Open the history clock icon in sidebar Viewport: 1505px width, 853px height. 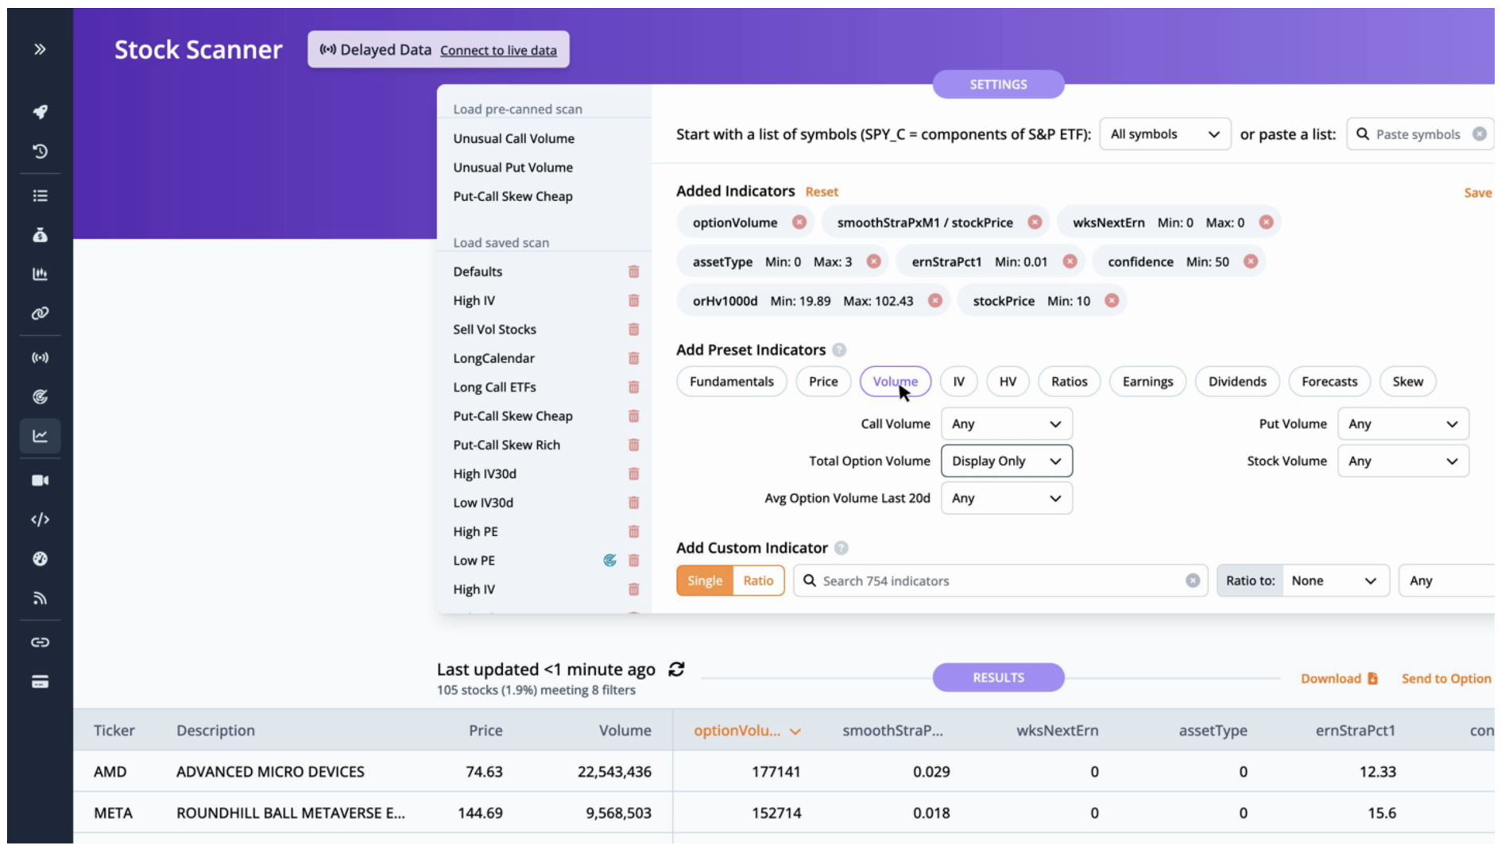[40, 151]
